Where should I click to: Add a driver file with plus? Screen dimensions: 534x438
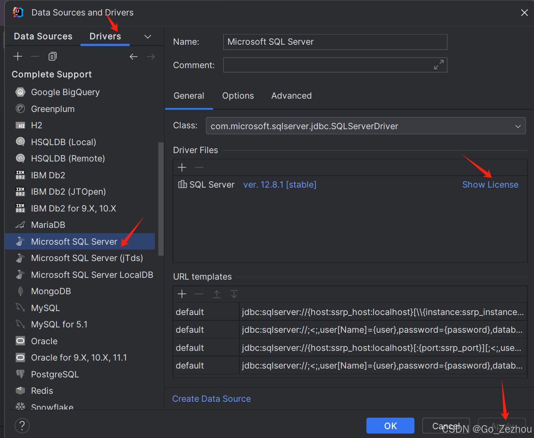click(x=182, y=167)
